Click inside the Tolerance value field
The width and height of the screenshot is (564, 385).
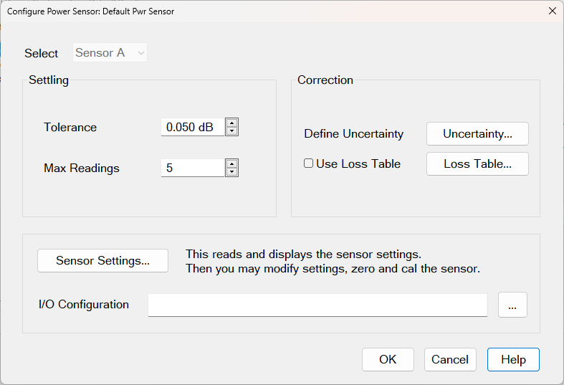(191, 128)
